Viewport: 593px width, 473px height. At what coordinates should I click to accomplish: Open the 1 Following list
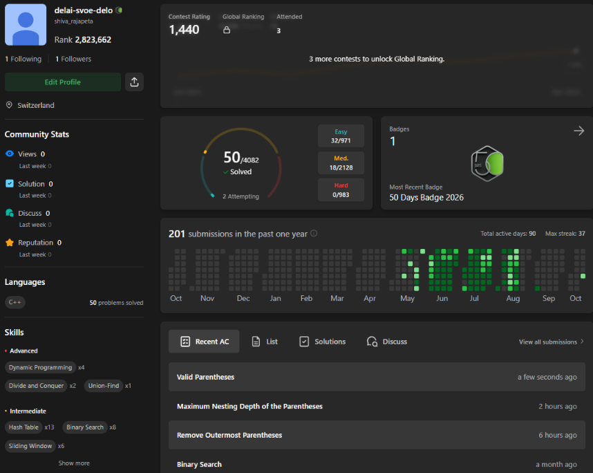point(23,59)
